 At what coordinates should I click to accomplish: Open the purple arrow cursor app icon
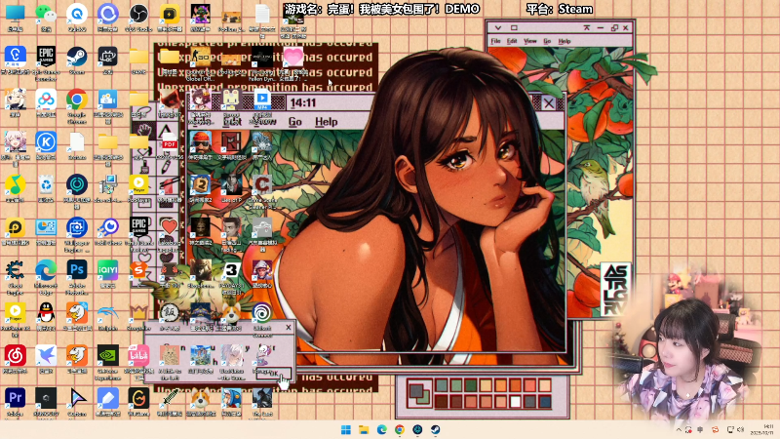[77, 398]
